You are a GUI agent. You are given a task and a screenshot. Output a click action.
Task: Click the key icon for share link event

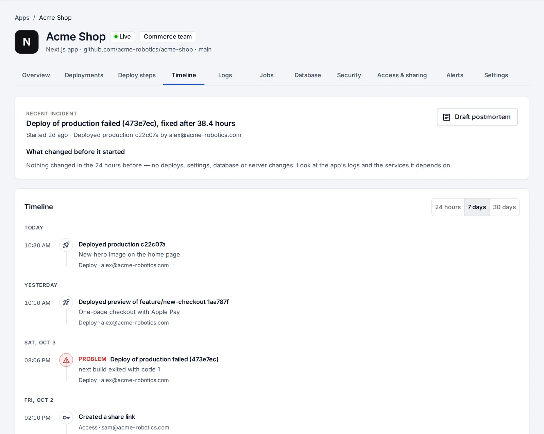tap(66, 417)
